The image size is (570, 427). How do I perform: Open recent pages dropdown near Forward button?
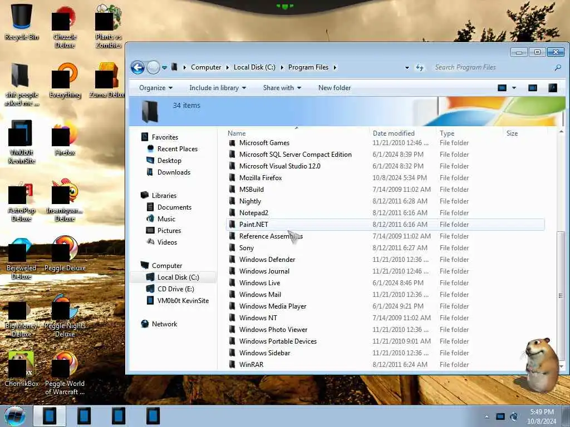[164, 67]
